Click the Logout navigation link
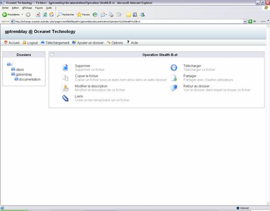Viewport: 270px width, 211px height. (32, 43)
